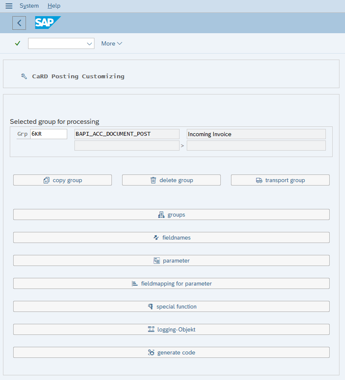Open the fieldnames button
Viewport: 345px width, 380px height.
[171, 237]
